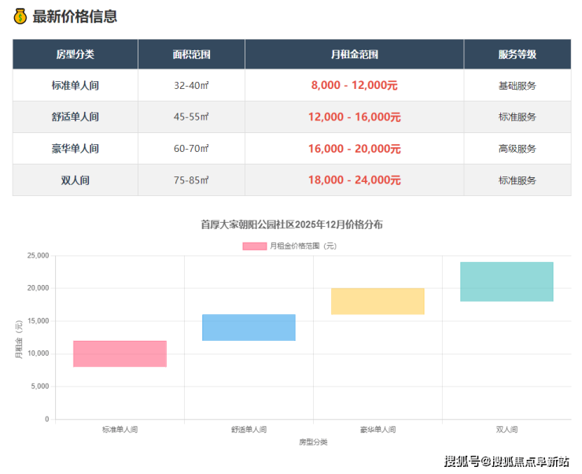Click the 18,000 - 24,000元 price cell
The image size is (582, 474).
(x=354, y=180)
